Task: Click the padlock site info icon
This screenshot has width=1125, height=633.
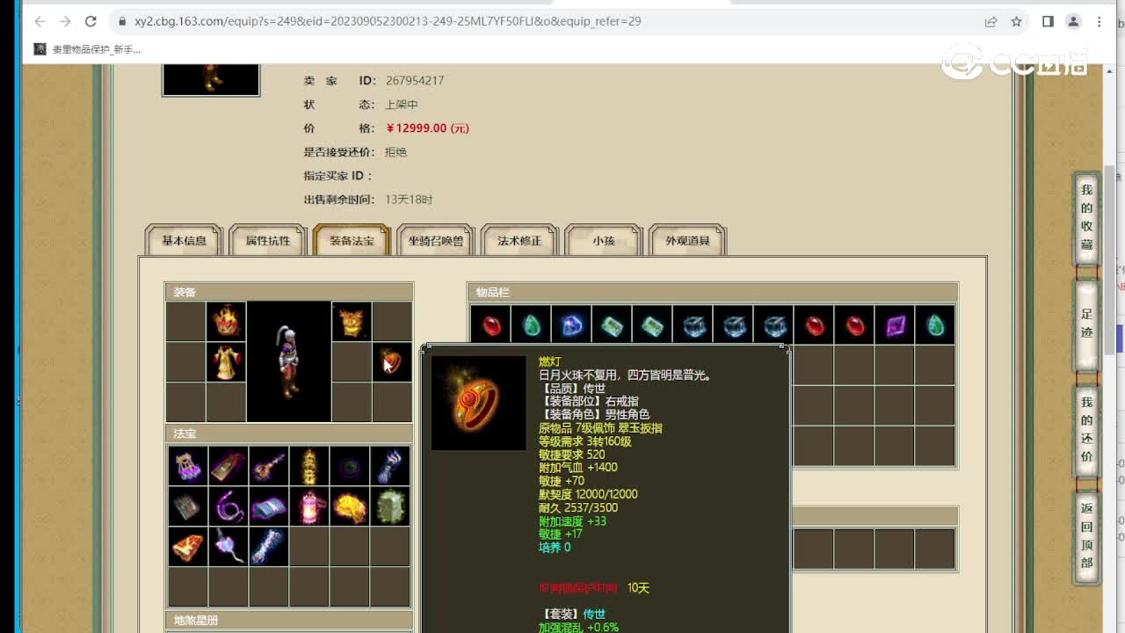Action: 121,21
